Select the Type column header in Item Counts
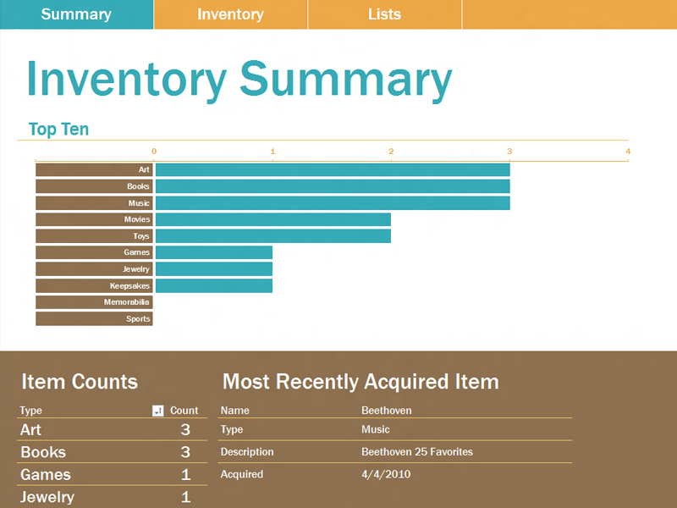Viewport: 677px width, 508px height. pos(30,411)
